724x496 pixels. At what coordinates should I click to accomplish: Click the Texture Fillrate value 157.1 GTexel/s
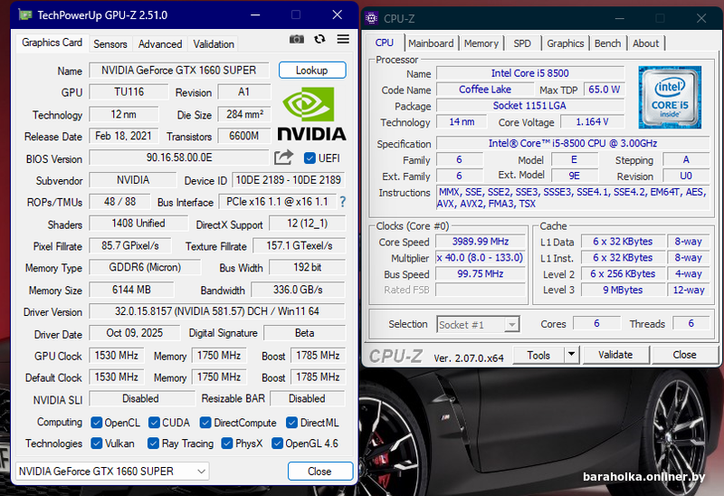[300, 245]
